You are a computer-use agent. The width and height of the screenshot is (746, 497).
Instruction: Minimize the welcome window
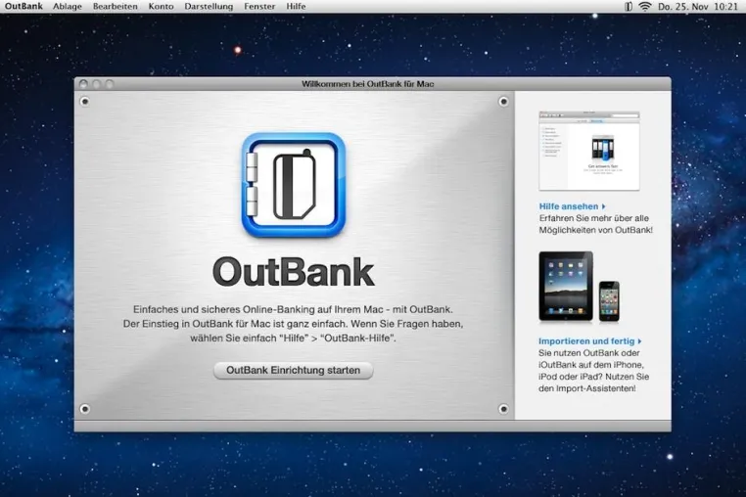[x=97, y=84]
